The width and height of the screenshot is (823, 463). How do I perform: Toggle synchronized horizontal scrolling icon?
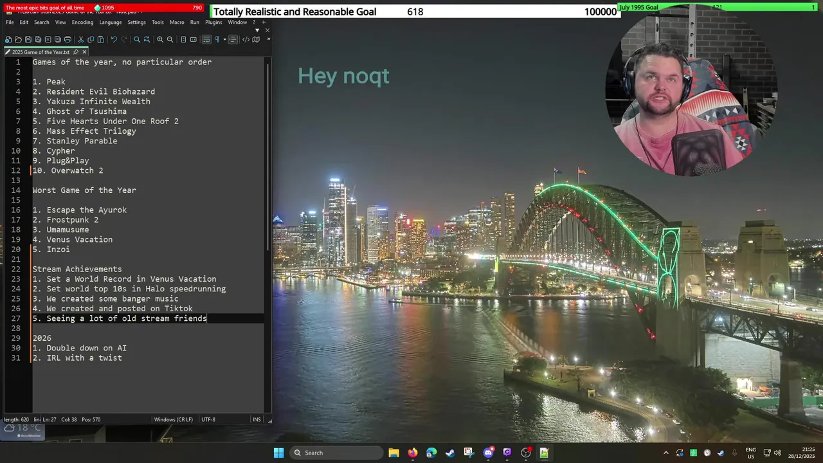(x=193, y=39)
